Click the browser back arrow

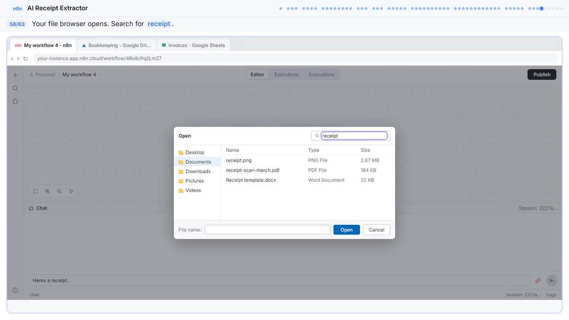click(12, 58)
